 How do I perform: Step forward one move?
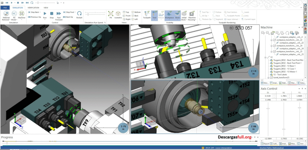coord(68,12)
